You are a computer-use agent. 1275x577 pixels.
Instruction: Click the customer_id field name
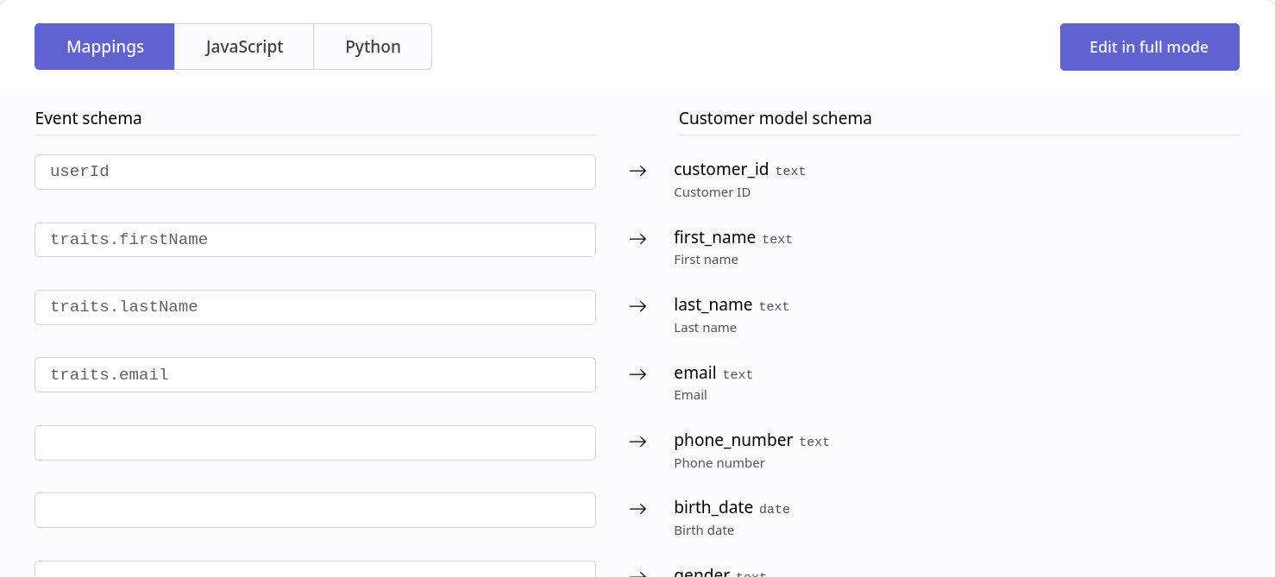pos(720,170)
